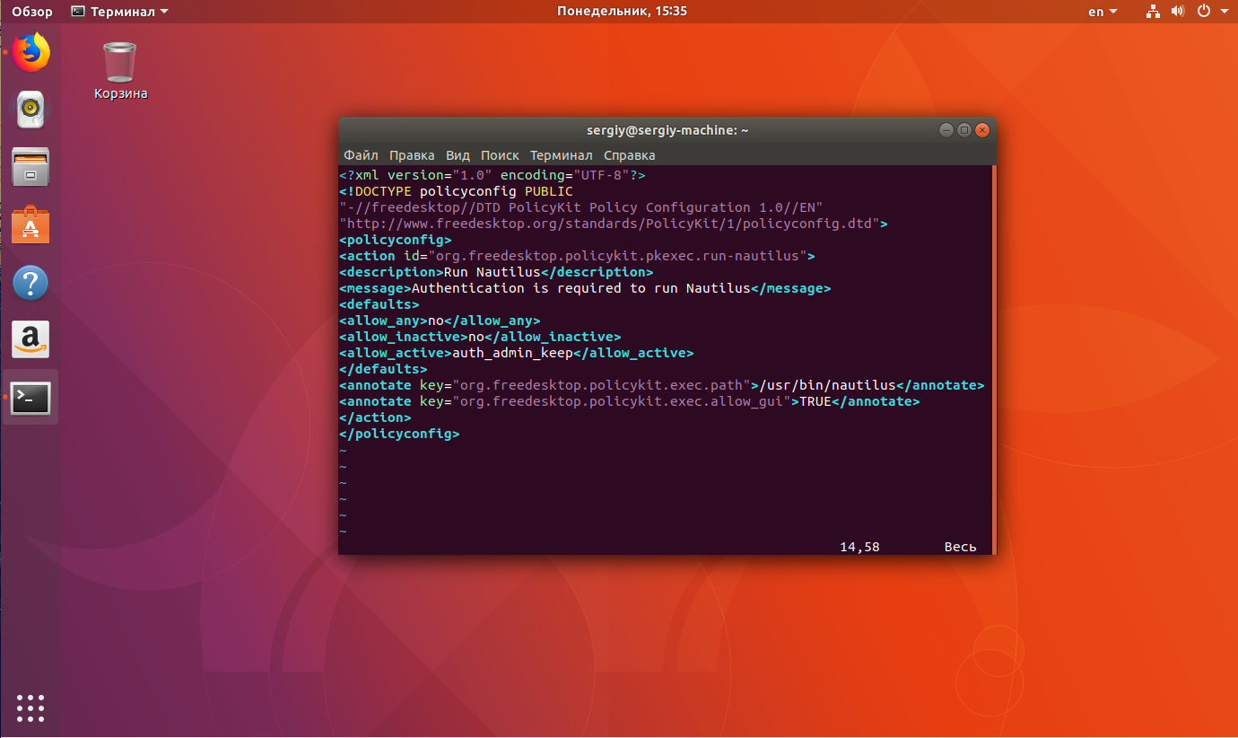The width and height of the screenshot is (1238, 738).
Task: Open the Терминал menu in terminal window
Action: [x=562, y=155]
